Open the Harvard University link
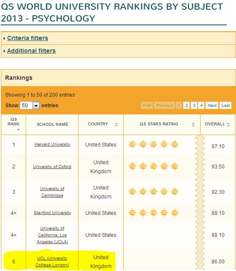Screen dimensions: 236x271 [x=52, y=144]
